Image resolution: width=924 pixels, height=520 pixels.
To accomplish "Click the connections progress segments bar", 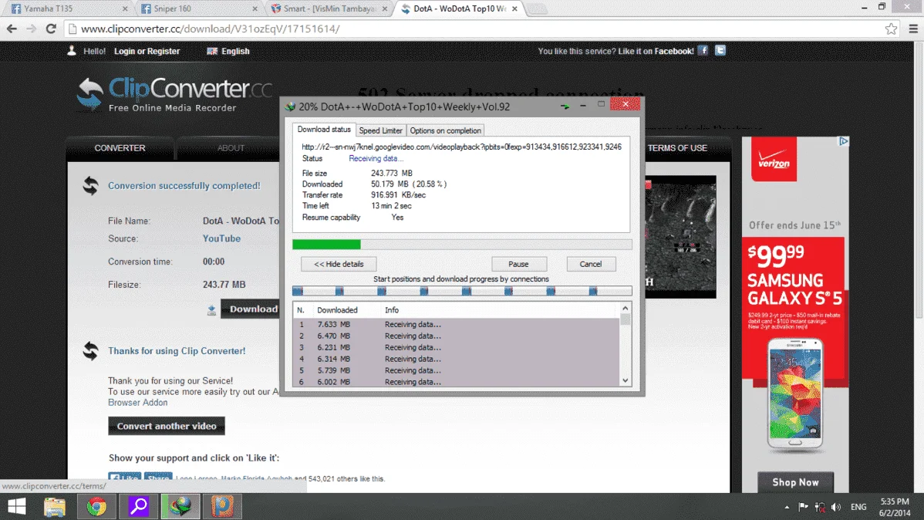I will (x=462, y=291).
